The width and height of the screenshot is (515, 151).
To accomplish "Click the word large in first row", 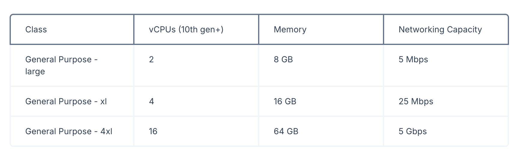I will [x=35, y=72].
